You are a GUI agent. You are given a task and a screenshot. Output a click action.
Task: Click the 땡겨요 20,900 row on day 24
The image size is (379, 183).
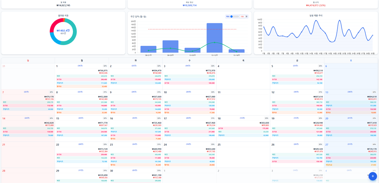pyautogui.click(x=190, y=165)
